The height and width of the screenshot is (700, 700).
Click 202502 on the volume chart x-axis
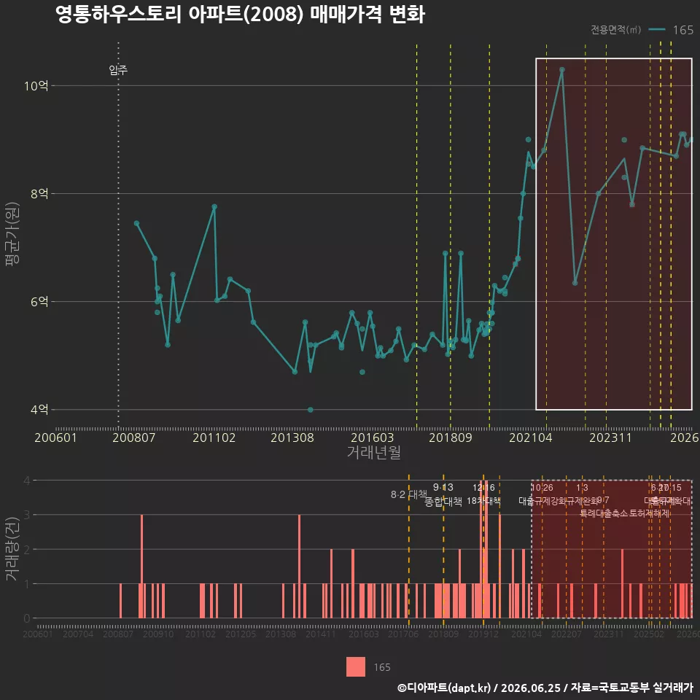pyautogui.click(x=649, y=634)
